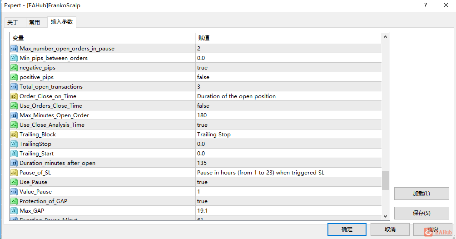
Task: Click the vertical scrollbar thumb of the parameter list
Action: [385, 180]
